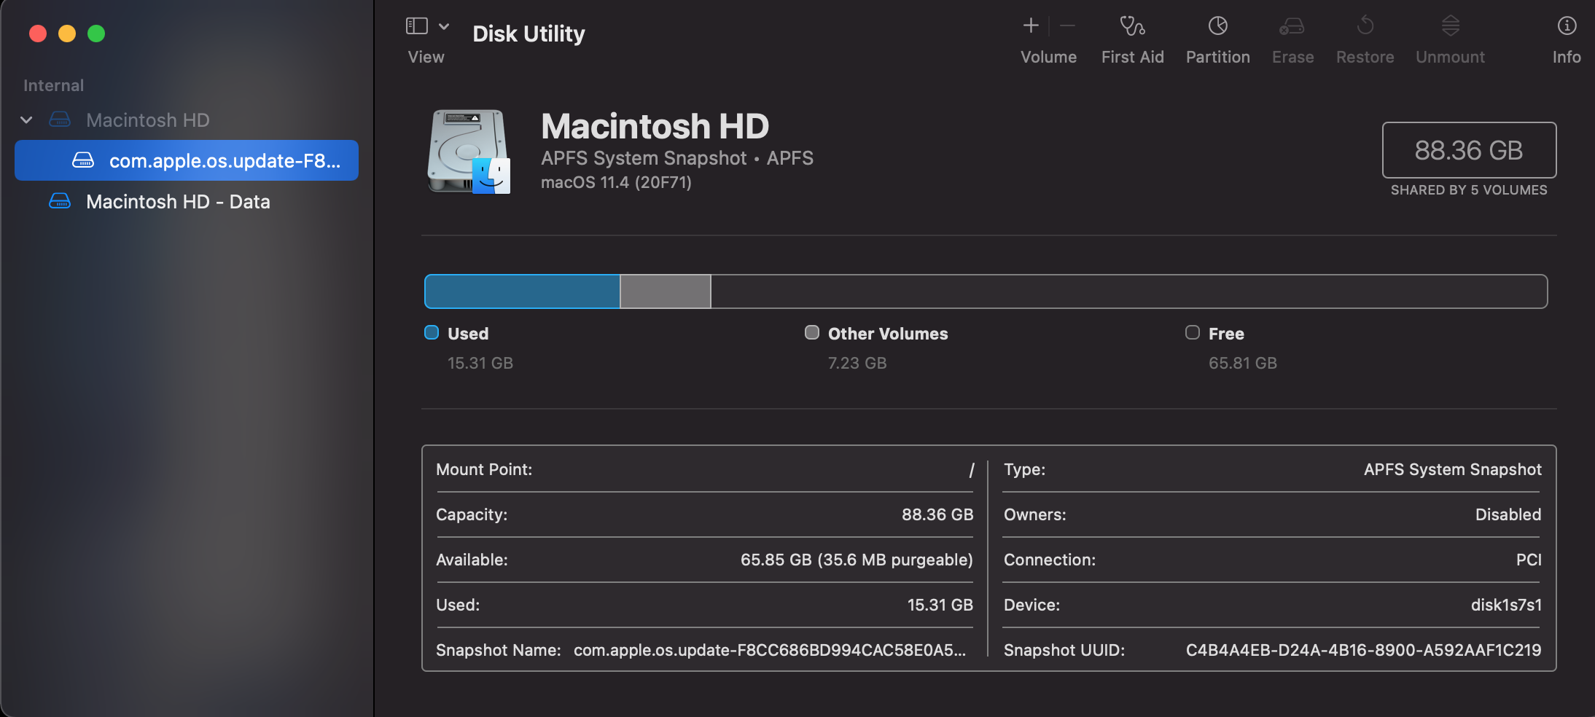Click the drive icon beside Macintosh HD container
The height and width of the screenshot is (717, 1595).
60,119
